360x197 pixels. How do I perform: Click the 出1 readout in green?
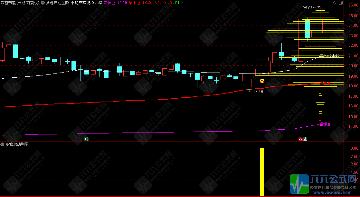click(x=178, y=3)
